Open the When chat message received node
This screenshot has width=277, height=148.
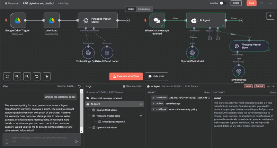tap(157, 20)
